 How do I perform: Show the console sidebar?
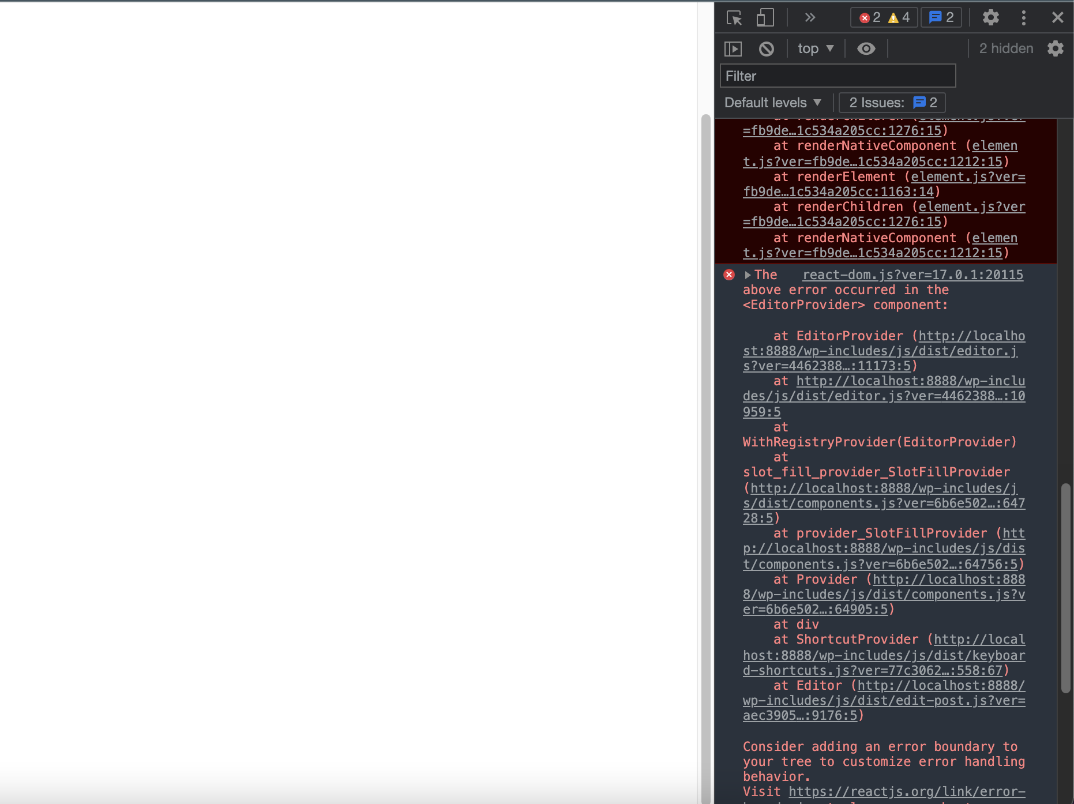tap(733, 48)
